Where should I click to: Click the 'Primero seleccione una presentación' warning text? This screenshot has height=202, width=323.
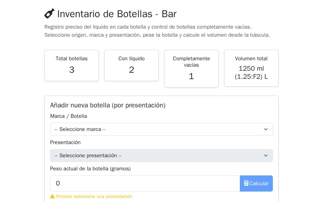pyautogui.click(x=94, y=197)
